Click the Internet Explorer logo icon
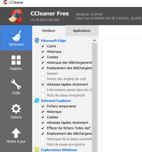Viewport: 142px width, 152px height. (37, 100)
